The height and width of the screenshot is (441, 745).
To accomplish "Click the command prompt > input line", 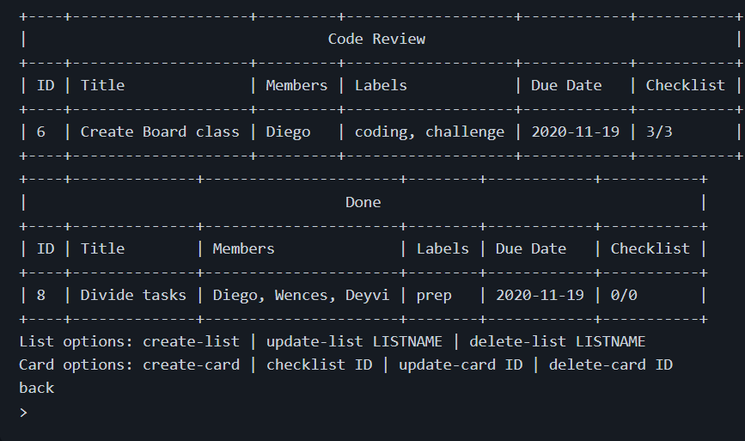I will pyautogui.click(x=23, y=412).
